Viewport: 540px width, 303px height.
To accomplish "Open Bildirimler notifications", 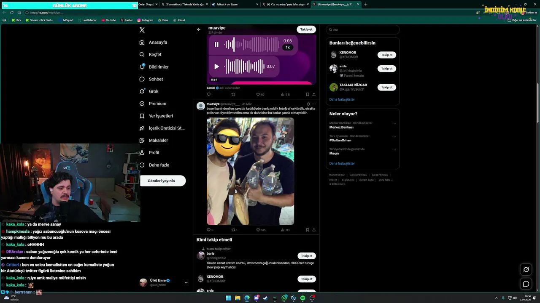I will [154, 67].
